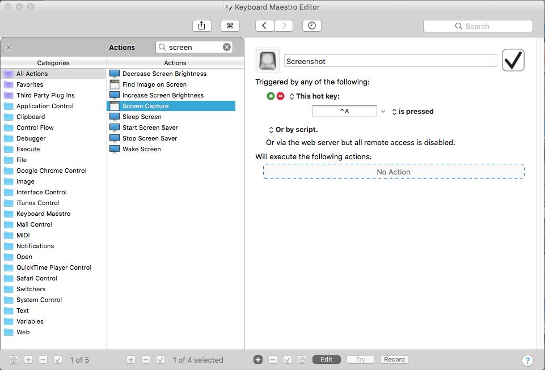The height and width of the screenshot is (370, 545).
Task: Toggle macro enable check beside '1 of 4 selected'
Action: (x=160, y=360)
